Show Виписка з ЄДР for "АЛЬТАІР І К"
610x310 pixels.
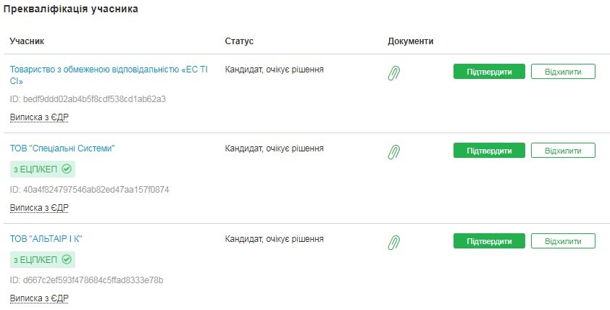point(39,298)
